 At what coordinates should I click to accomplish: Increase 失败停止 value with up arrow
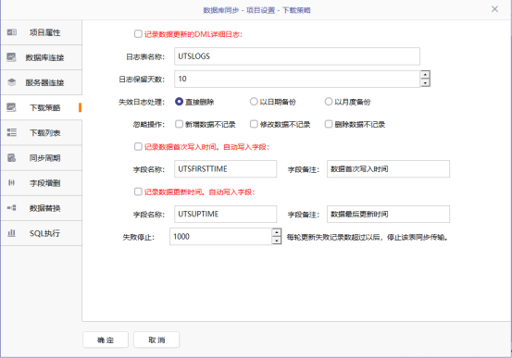[277, 232]
